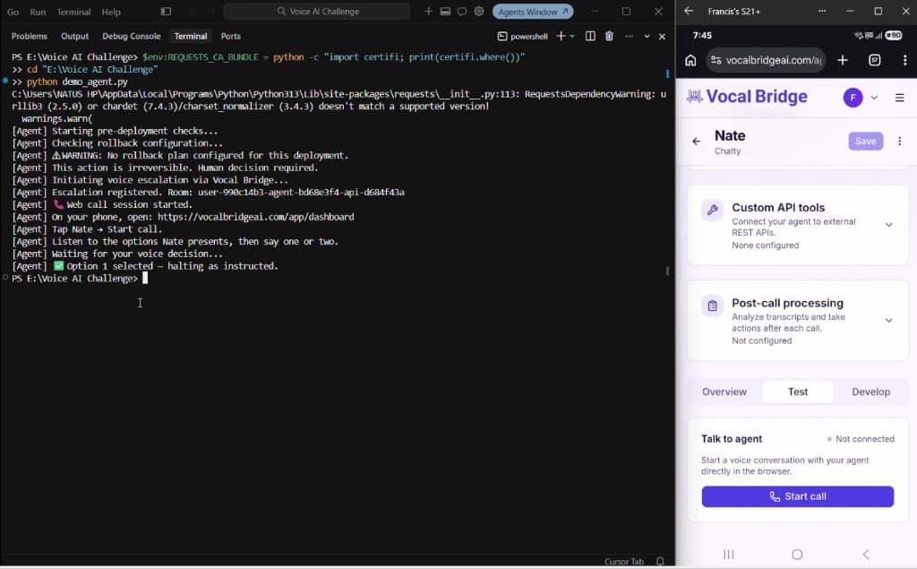Click the Custom API tools wrench icon
The height and width of the screenshot is (569, 917).
point(712,211)
